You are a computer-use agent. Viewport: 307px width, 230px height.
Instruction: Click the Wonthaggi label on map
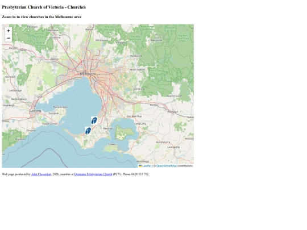[x=143, y=161]
